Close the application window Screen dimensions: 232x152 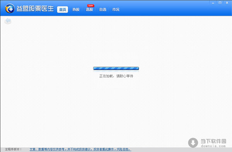[227, 3]
